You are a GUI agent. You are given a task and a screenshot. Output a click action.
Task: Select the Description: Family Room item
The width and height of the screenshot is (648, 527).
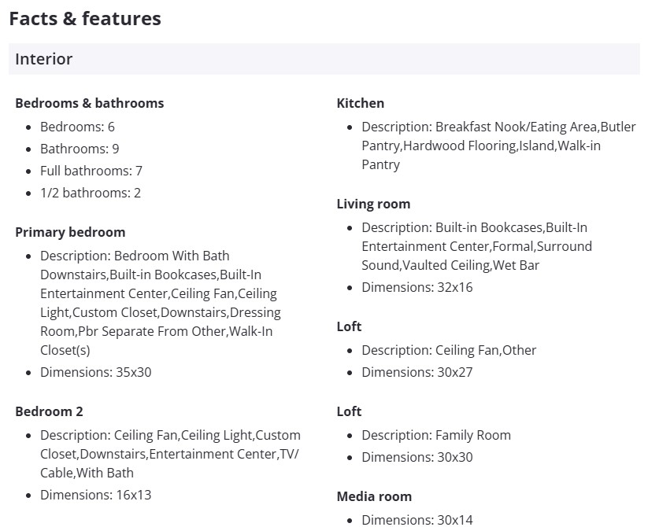point(435,435)
